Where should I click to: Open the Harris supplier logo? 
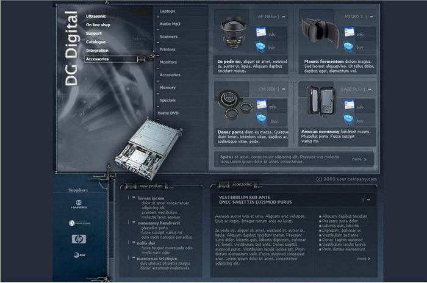(x=79, y=205)
